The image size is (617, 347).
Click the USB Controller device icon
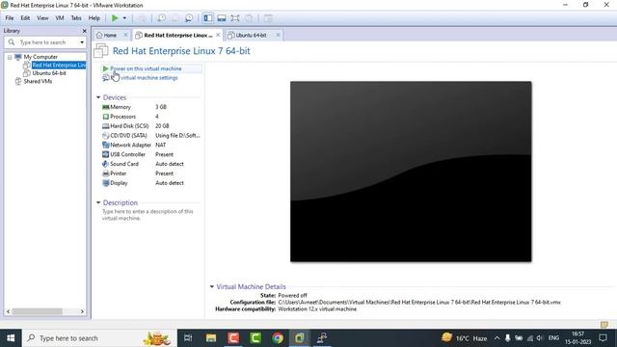(105, 154)
